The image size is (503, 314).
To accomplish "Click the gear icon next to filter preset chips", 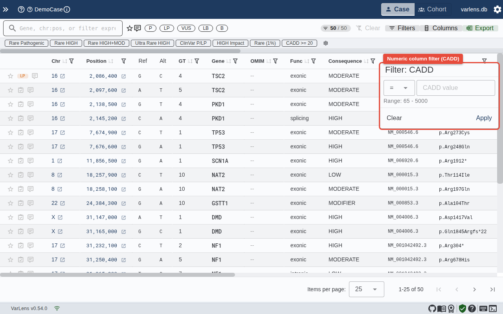I will click(x=325, y=43).
